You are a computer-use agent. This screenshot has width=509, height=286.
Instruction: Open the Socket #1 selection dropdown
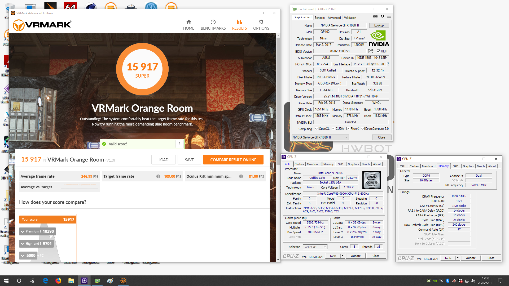click(315, 247)
